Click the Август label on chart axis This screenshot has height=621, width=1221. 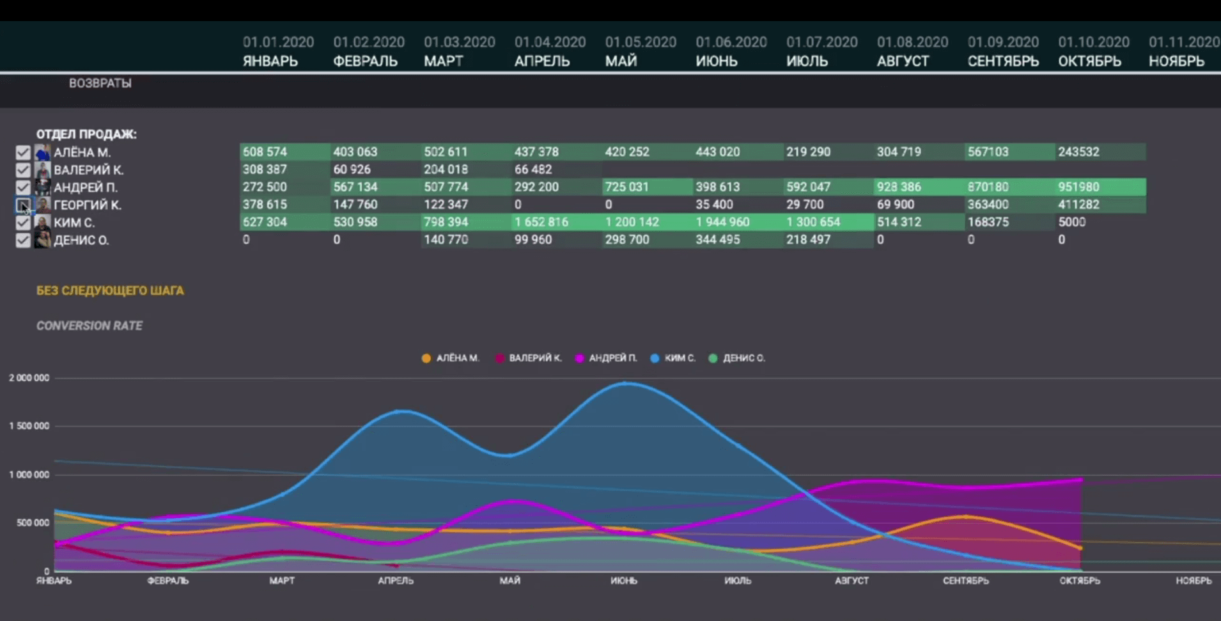[x=852, y=581]
